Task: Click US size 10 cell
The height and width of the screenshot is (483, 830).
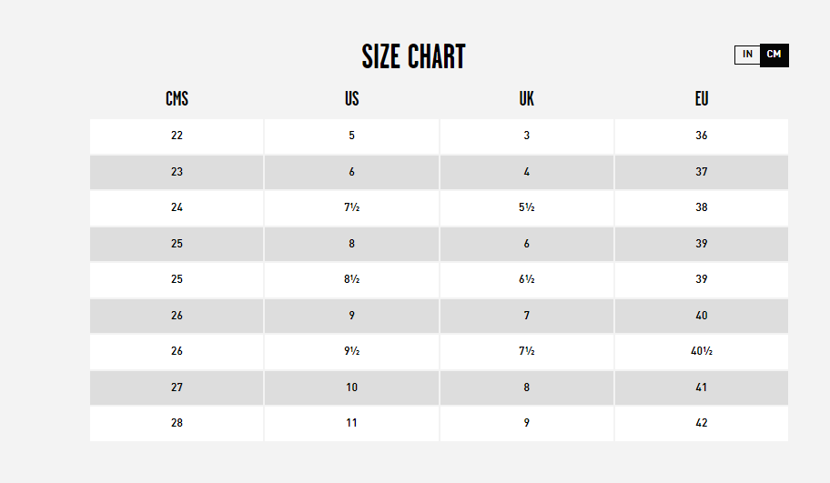Action: click(x=351, y=387)
